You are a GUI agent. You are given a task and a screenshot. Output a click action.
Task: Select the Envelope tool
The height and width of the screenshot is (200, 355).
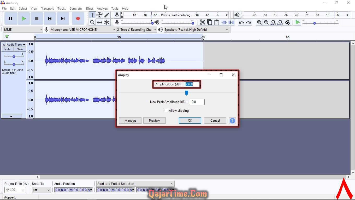click(99, 15)
